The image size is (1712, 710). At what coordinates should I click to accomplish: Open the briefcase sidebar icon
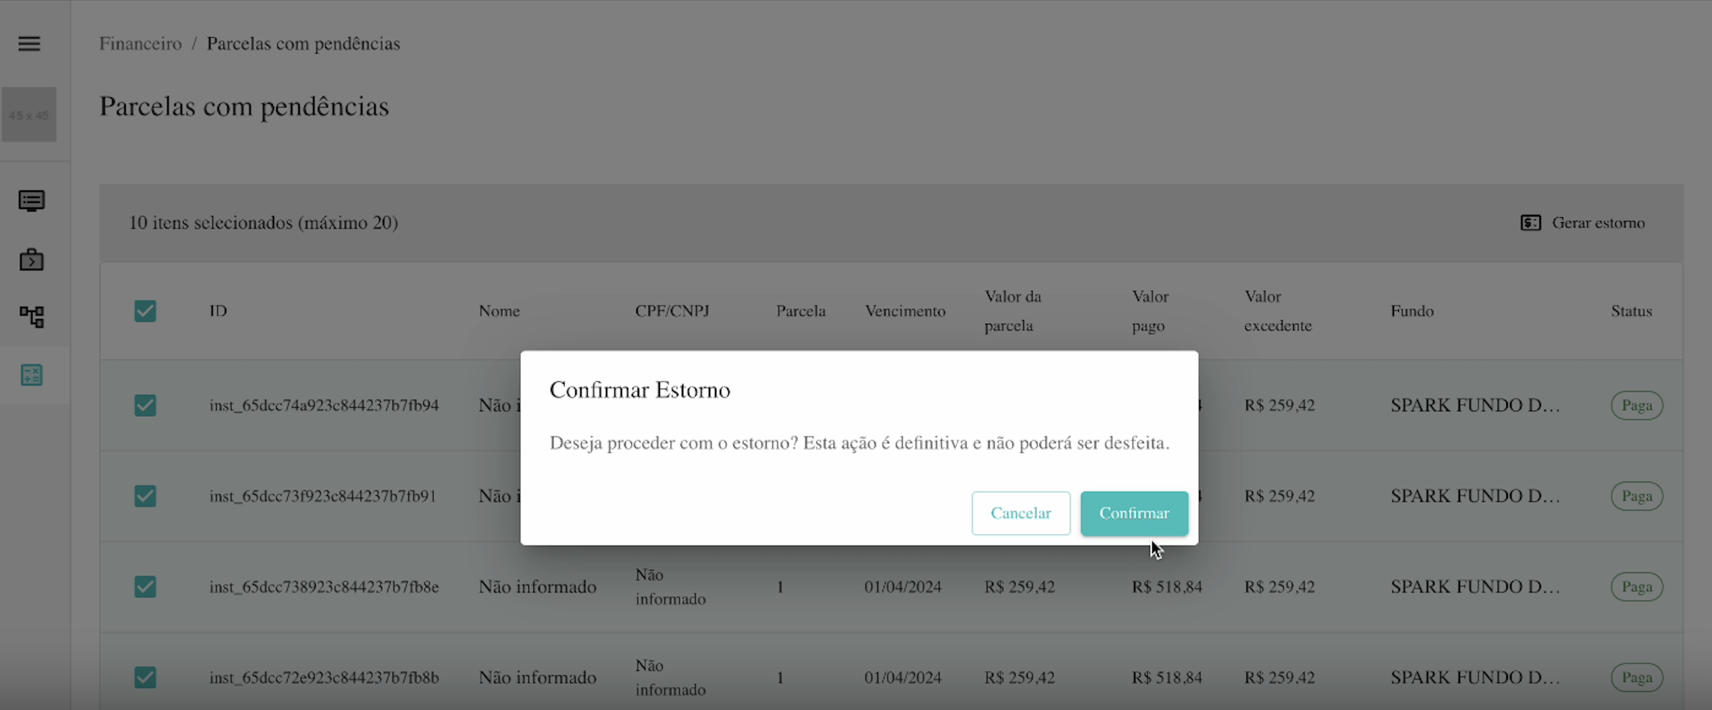(x=31, y=260)
